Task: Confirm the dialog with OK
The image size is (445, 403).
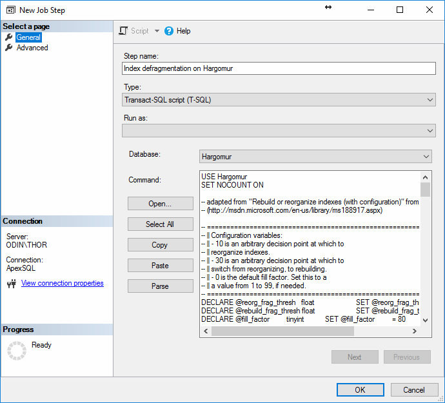Action: pyautogui.click(x=360, y=389)
